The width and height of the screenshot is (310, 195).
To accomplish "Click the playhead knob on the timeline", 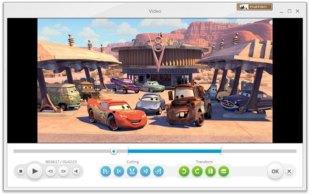I will [114, 151].
